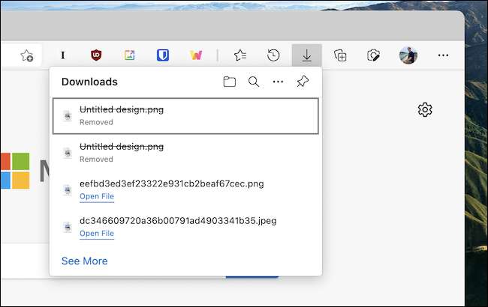Search downloads with the magnifier icon

pyautogui.click(x=254, y=82)
